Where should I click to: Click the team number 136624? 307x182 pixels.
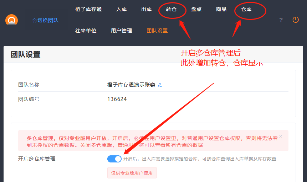(117, 99)
